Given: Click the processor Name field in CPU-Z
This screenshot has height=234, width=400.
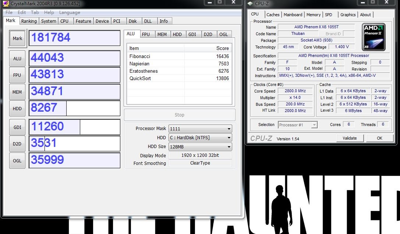Looking at the screenshot, I should (x=316, y=27).
